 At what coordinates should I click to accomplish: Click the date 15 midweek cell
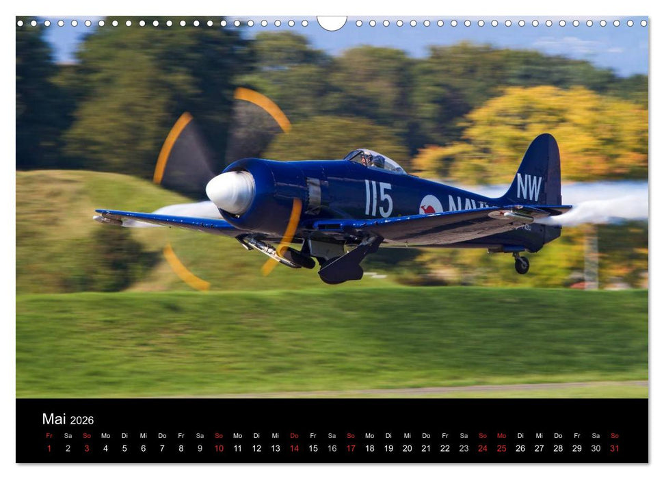[x=314, y=448]
